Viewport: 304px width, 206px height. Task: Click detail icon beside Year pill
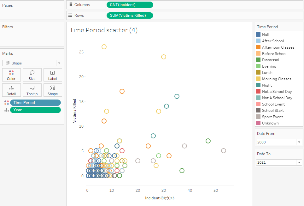7,110
